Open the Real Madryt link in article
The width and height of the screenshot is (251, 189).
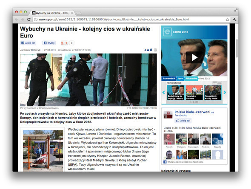94,160
